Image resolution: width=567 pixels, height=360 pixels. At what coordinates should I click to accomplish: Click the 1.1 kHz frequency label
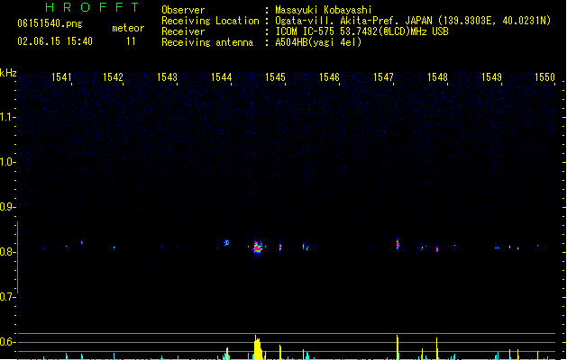(7, 117)
